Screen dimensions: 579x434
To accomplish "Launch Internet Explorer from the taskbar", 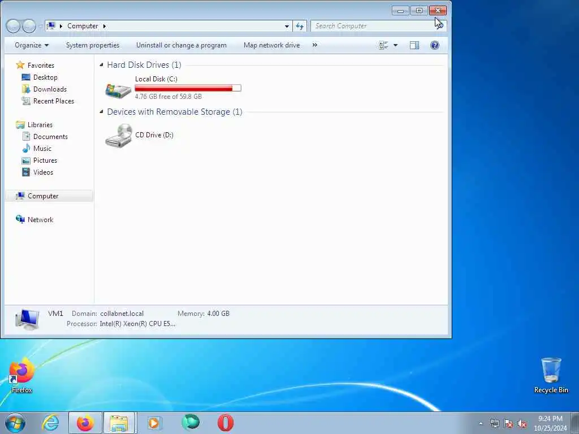I will tap(50, 423).
